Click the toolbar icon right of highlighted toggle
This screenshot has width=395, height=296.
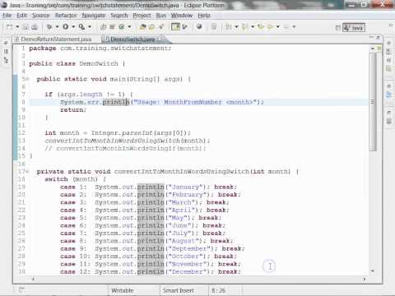click(185, 27)
